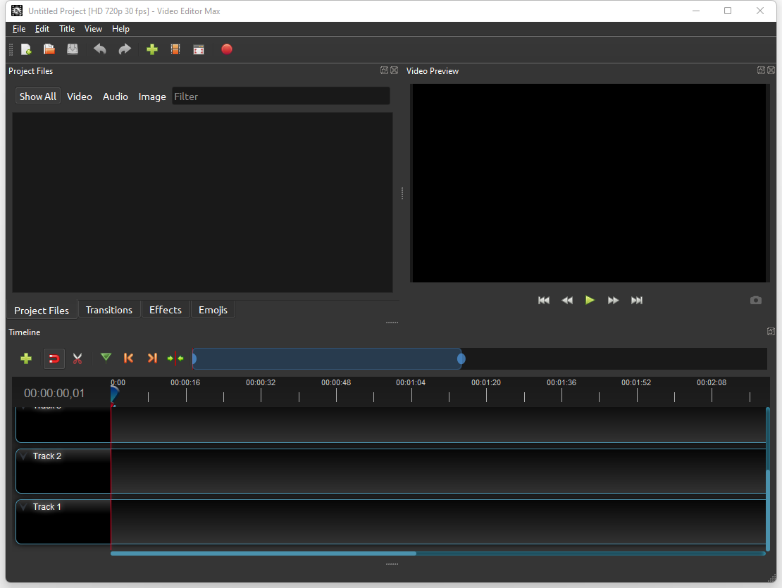
Task: Switch to the Transitions tab
Action: coord(109,309)
